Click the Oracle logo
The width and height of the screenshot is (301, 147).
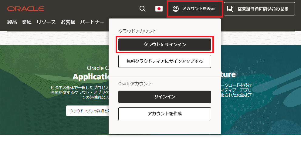tap(25, 9)
